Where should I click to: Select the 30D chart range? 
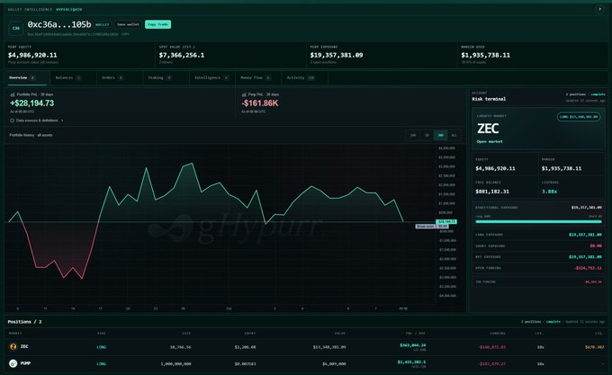[440, 135]
